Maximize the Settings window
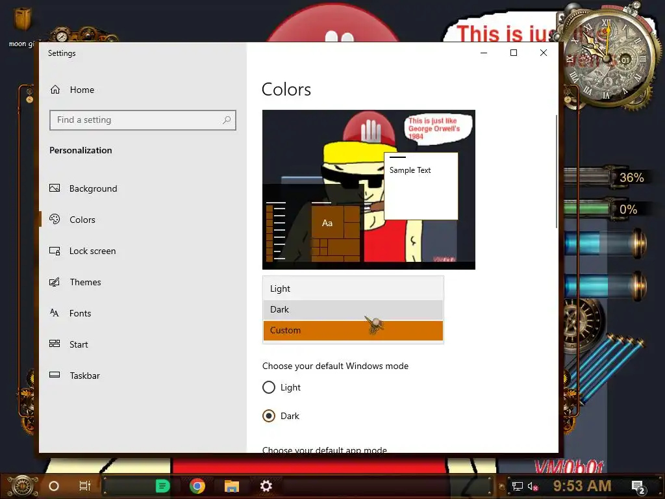This screenshot has height=499, width=665. [514, 53]
